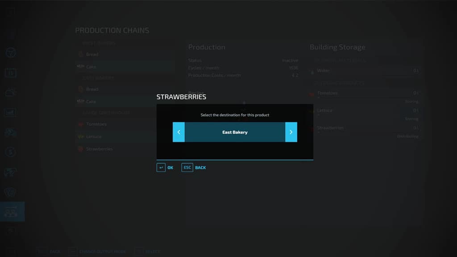Open the weather forecast sidebar page
Screen dimensions: 457x257
point(11,93)
